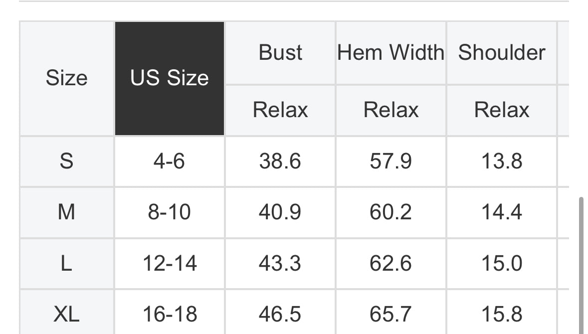The image size is (588, 334).
Task: Click Relax subheader under Bust
Action: click(280, 110)
